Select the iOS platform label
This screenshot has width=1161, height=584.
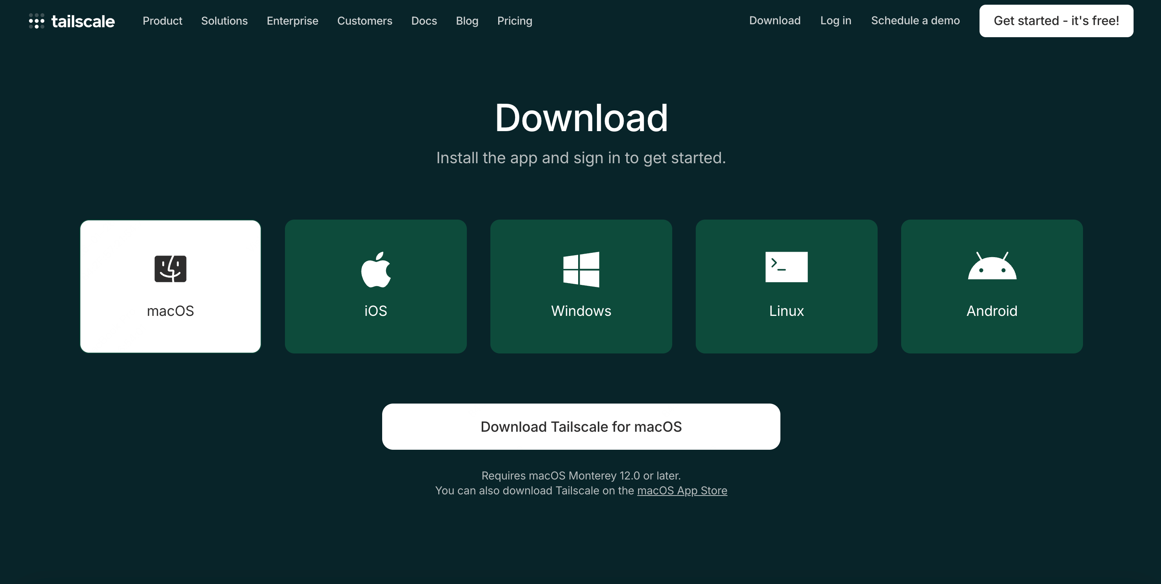[x=376, y=311]
